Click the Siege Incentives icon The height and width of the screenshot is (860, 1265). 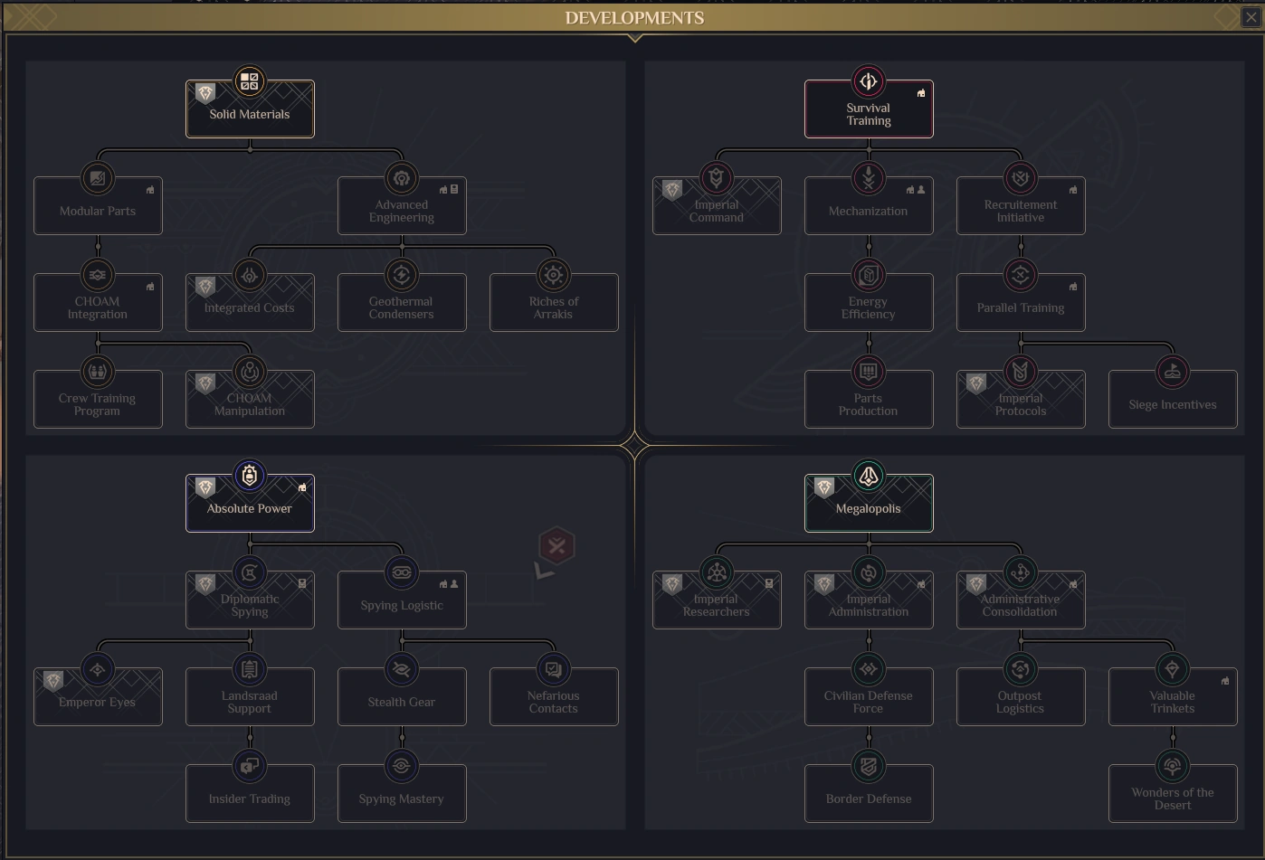point(1173,372)
